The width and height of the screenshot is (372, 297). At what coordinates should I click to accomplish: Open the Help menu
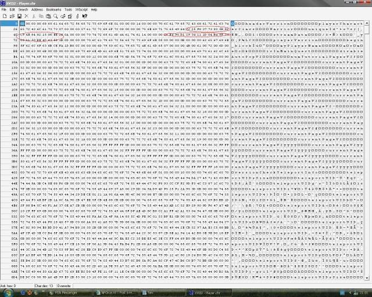point(94,9)
